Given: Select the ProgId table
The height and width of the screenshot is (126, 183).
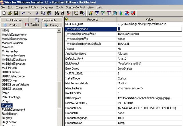Looking at the screenshot, I should [x=6, y=101].
